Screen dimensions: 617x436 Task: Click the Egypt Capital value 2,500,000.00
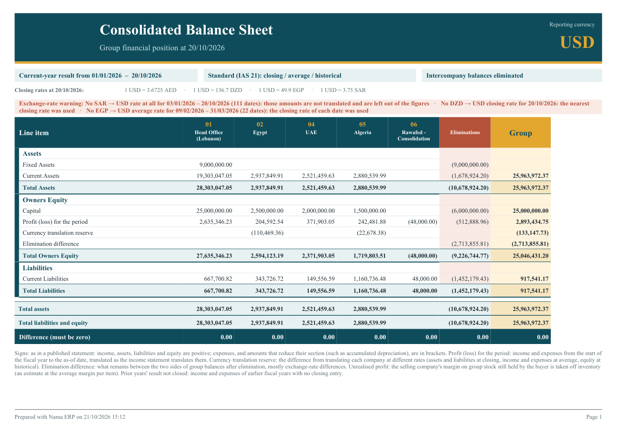(x=267, y=211)
